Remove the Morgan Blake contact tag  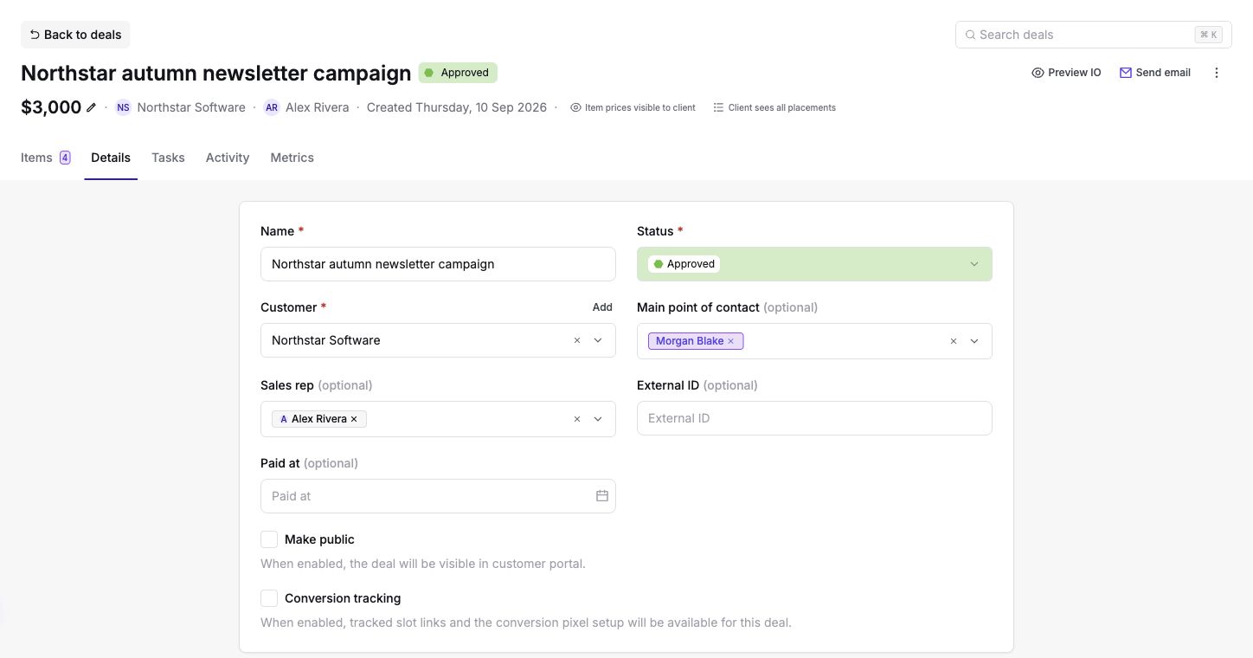point(730,341)
